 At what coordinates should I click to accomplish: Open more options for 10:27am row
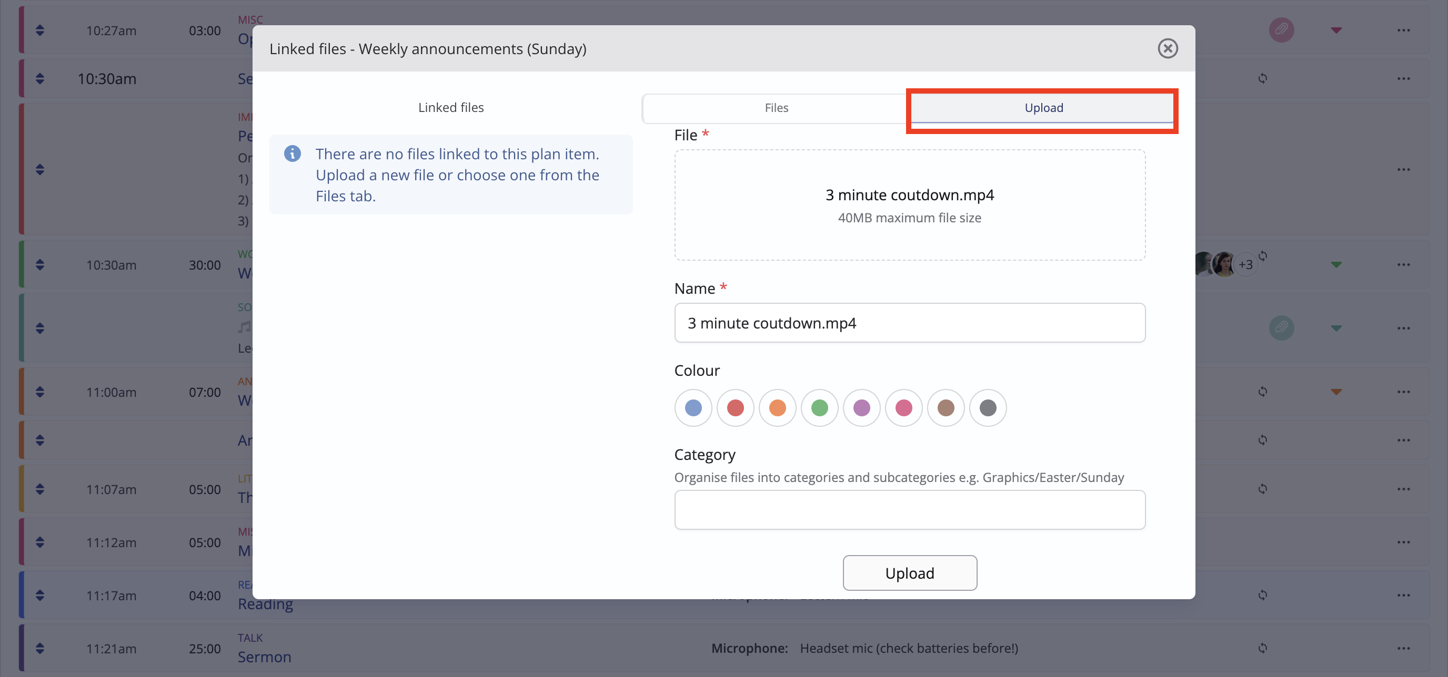(1403, 30)
